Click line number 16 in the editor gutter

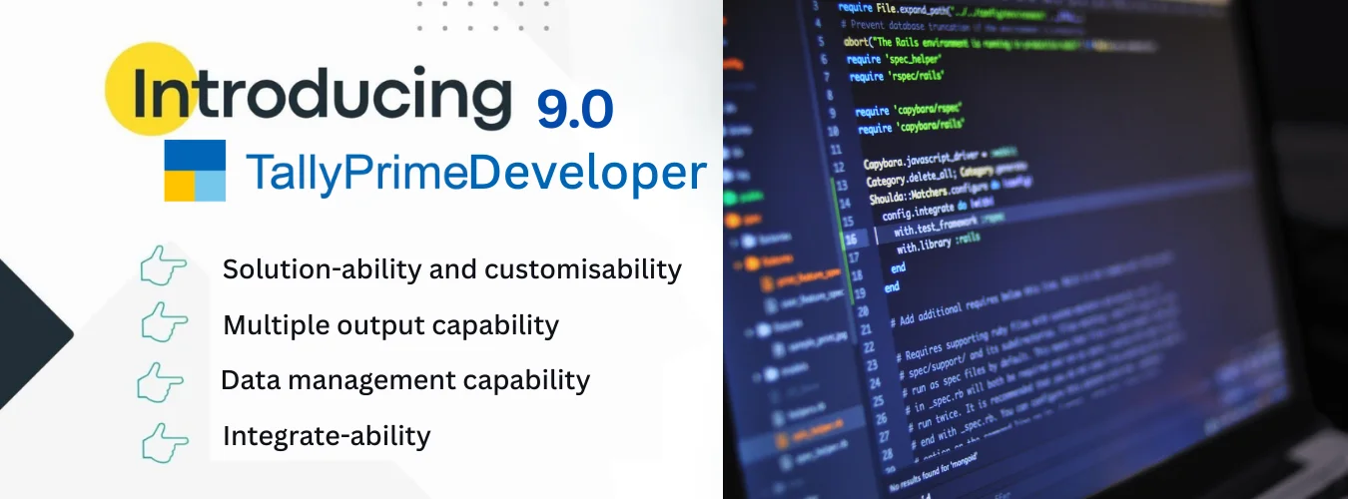click(850, 240)
